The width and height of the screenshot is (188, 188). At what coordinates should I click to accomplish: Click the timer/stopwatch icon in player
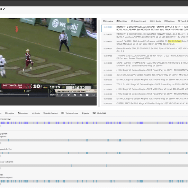click(62, 95)
